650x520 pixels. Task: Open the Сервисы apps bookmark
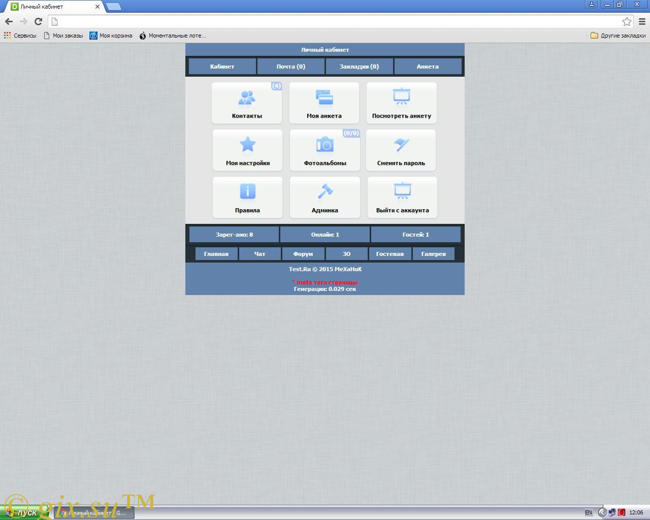(20, 36)
